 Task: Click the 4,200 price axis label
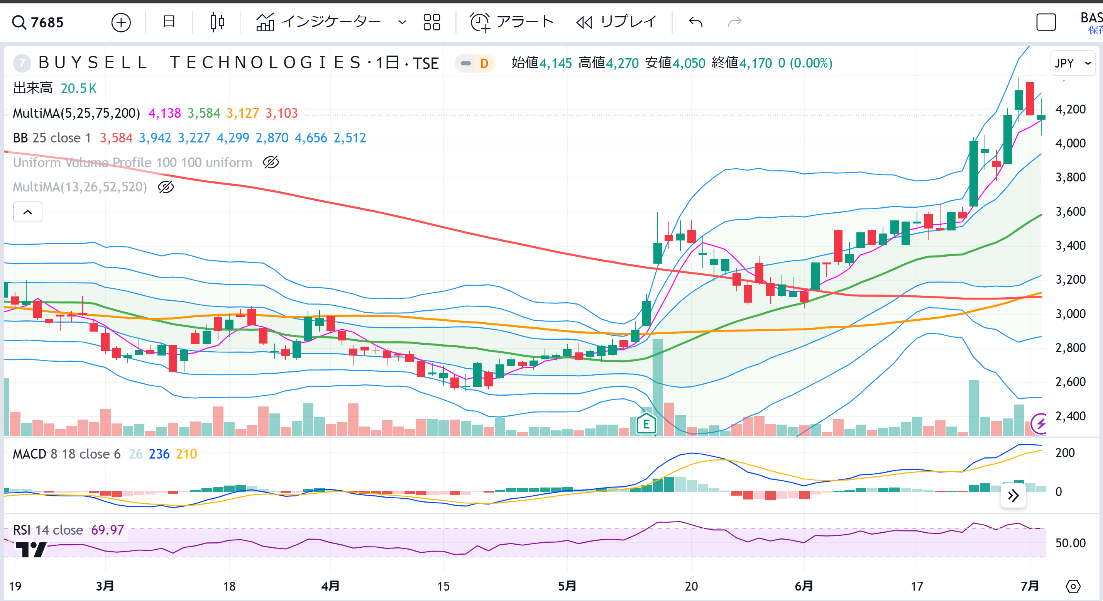[1071, 109]
